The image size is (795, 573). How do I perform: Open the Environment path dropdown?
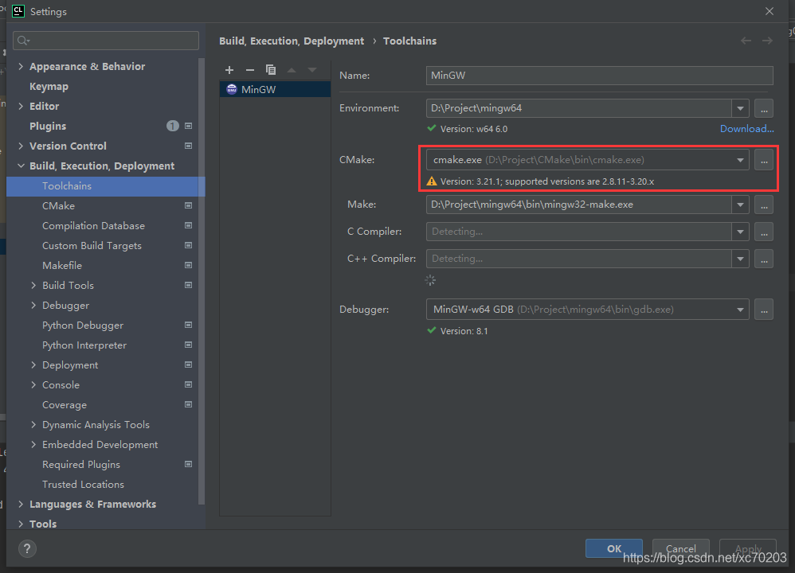pos(740,108)
